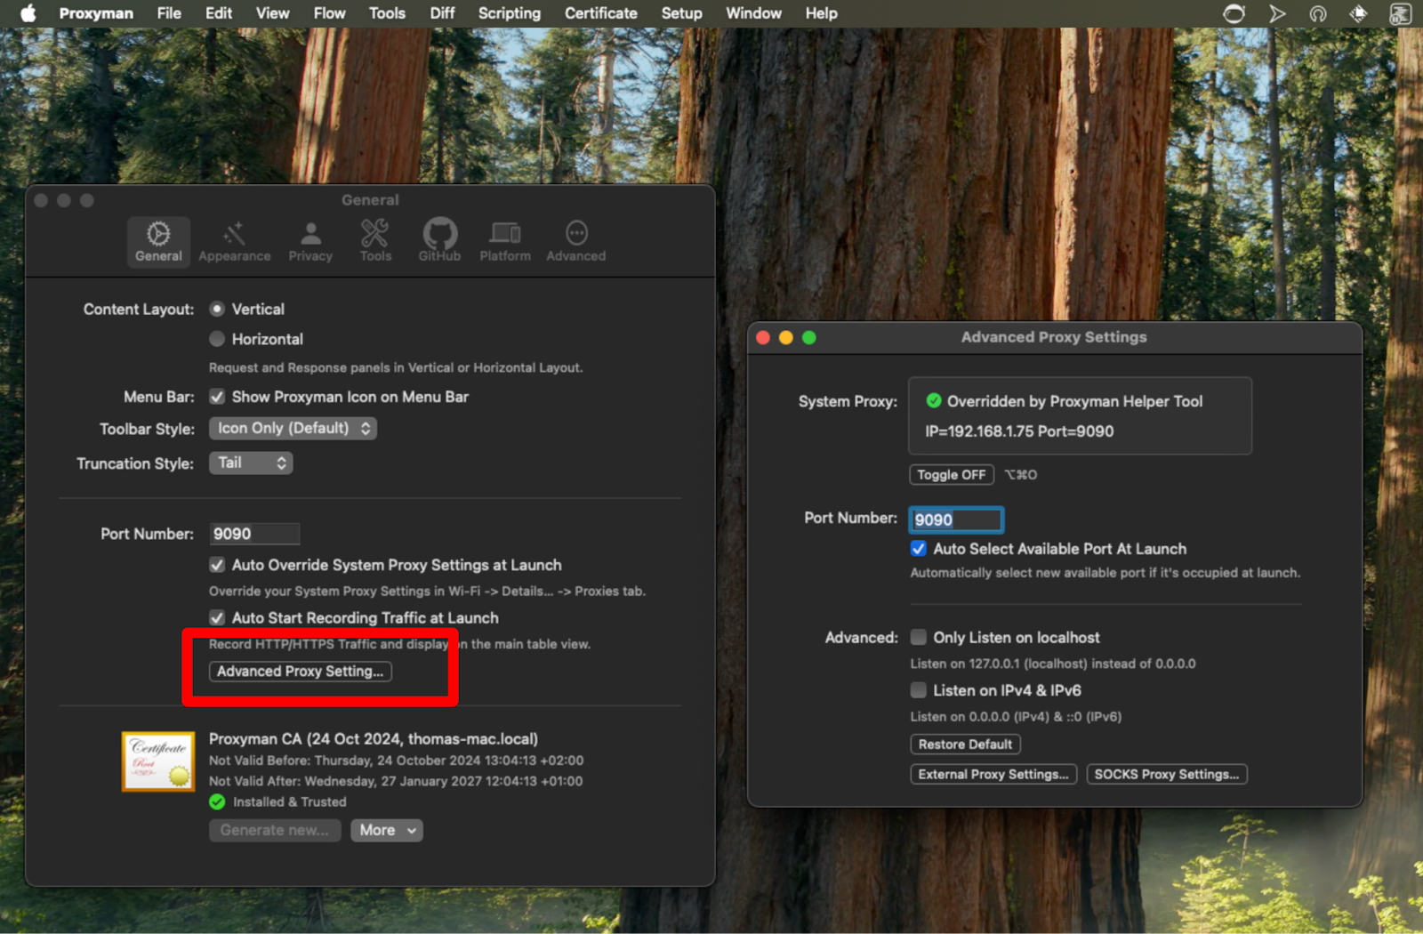The width and height of the screenshot is (1423, 934).
Task: Expand the More options next to Generate new
Action: [x=386, y=830]
